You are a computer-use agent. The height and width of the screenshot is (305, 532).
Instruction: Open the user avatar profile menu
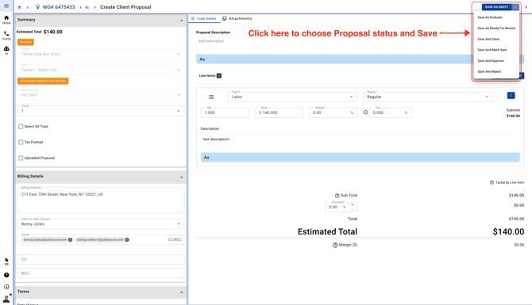click(x=6, y=299)
